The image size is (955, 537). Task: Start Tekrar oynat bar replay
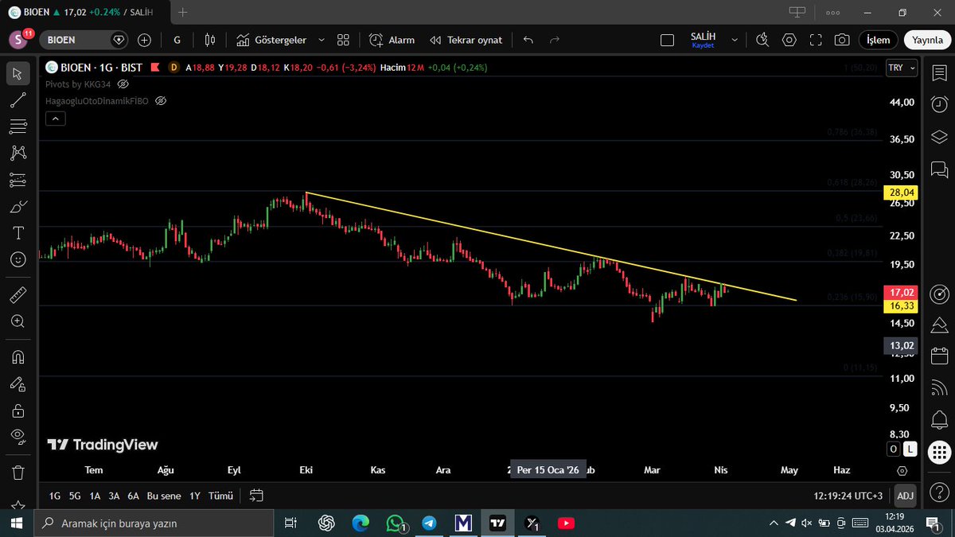point(466,40)
